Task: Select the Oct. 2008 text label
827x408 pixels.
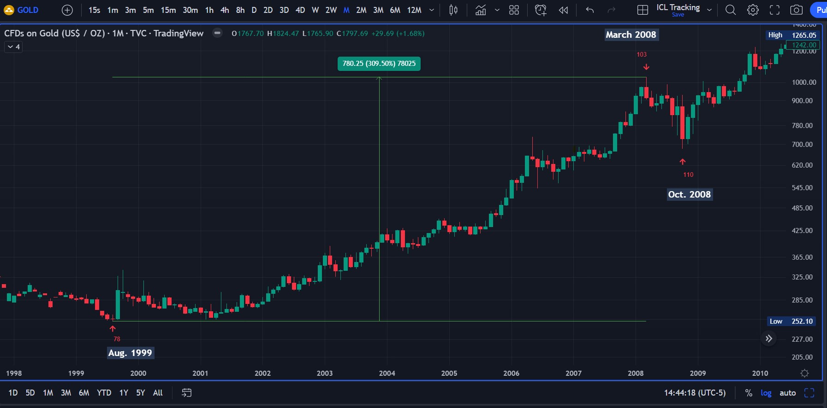Action: [690, 194]
